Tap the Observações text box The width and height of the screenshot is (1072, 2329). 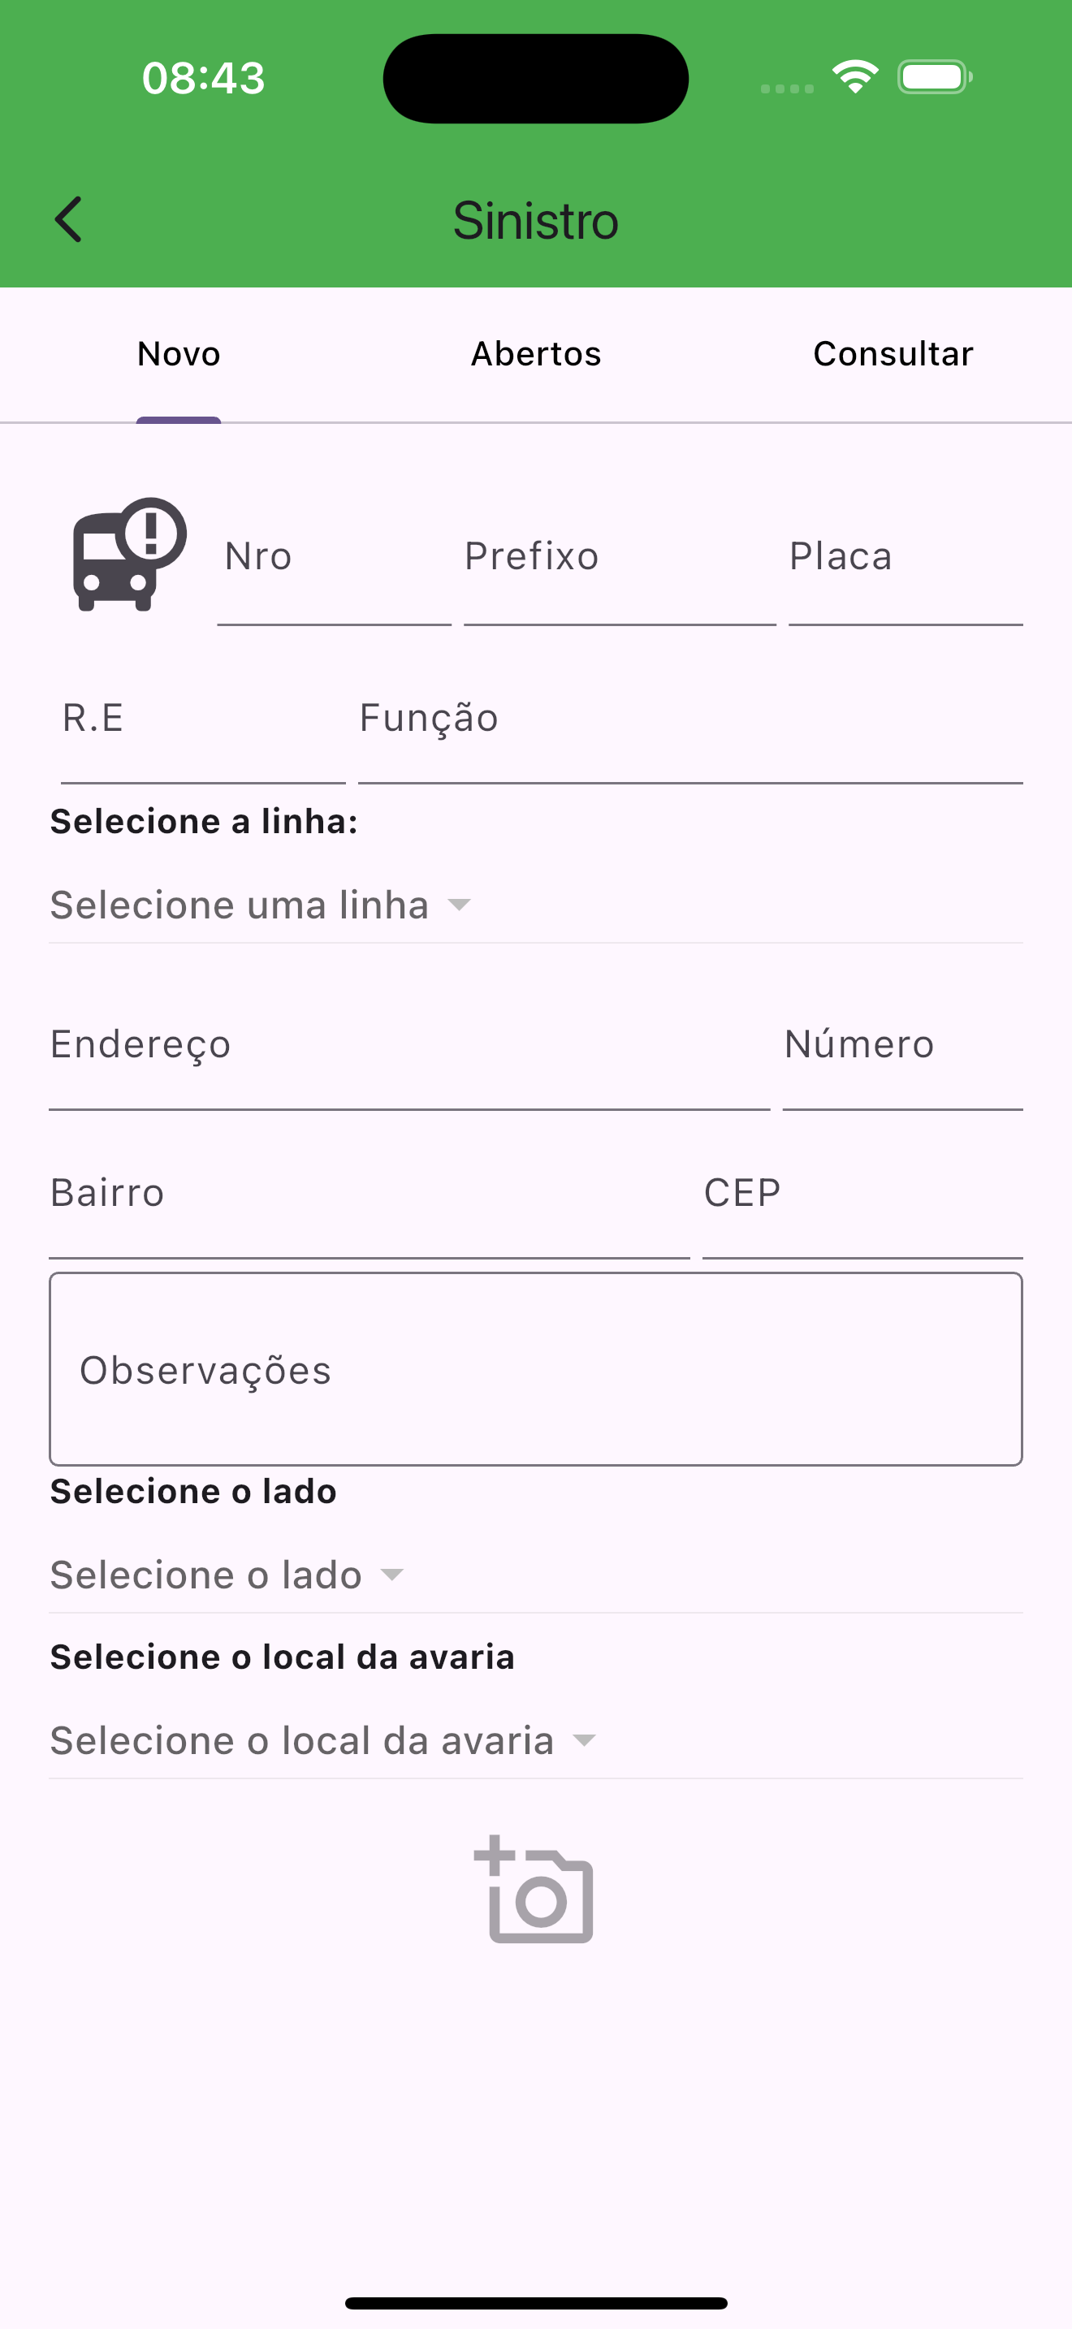click(536, 1369)
